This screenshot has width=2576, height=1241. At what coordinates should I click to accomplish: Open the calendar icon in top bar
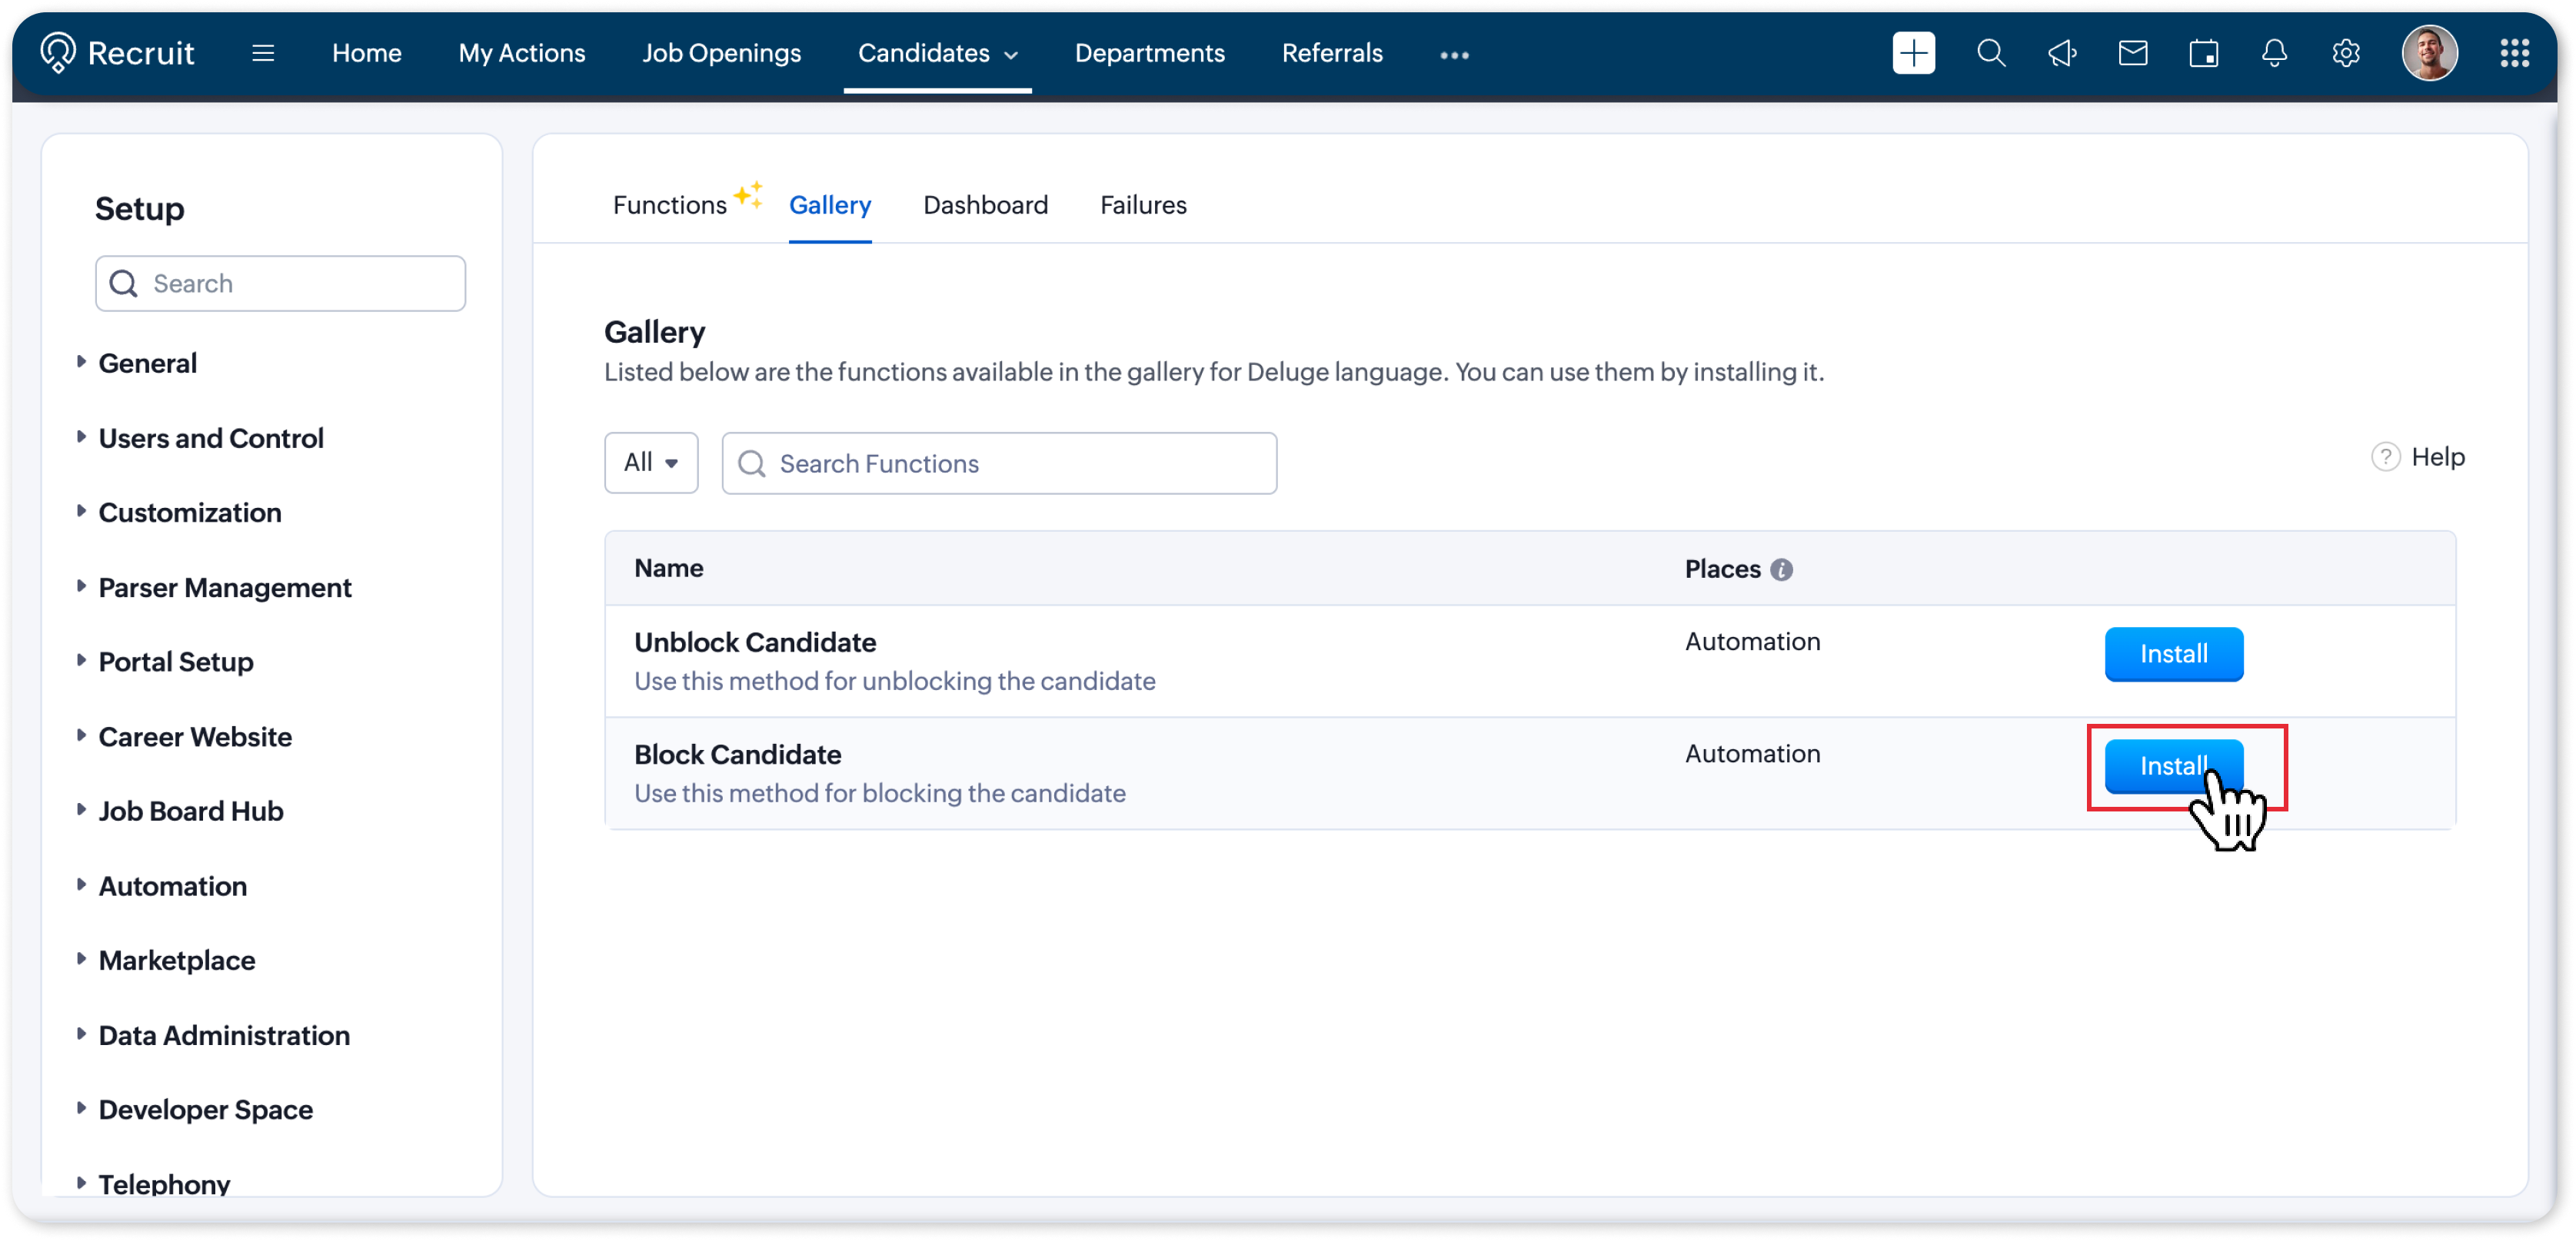click(2204, 53)
